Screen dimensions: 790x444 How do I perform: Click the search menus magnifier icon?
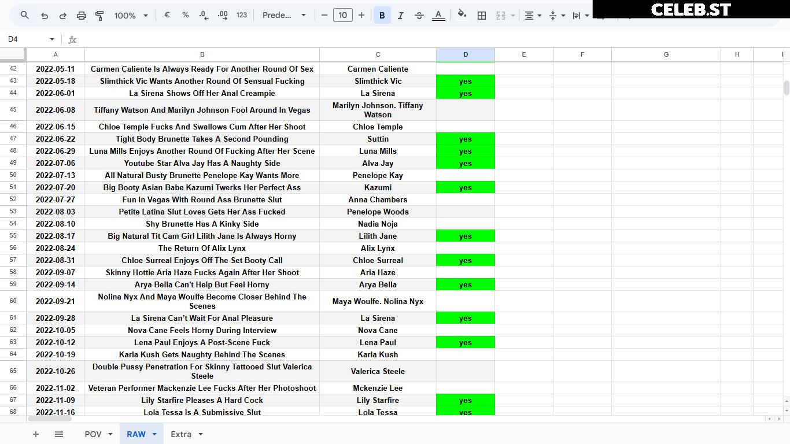pyautogui.click(x=24, y=15)
